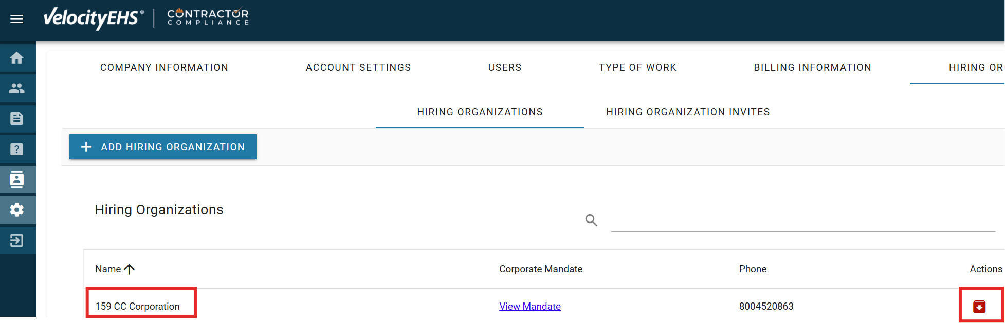Select the Users tab
This screenshot has height=323, width=1005.
tap(505, 68)
